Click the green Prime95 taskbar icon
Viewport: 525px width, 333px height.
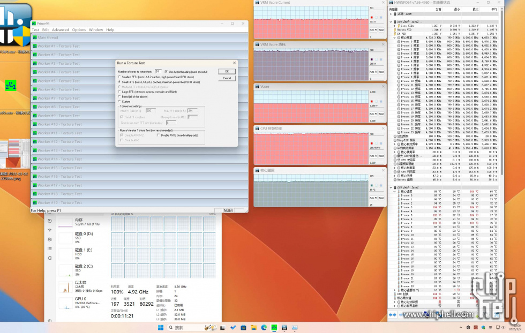(274, 327)
